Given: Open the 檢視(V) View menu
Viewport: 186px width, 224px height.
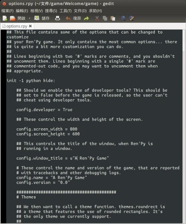Looking at the screenshot, I should coord(36,11).
